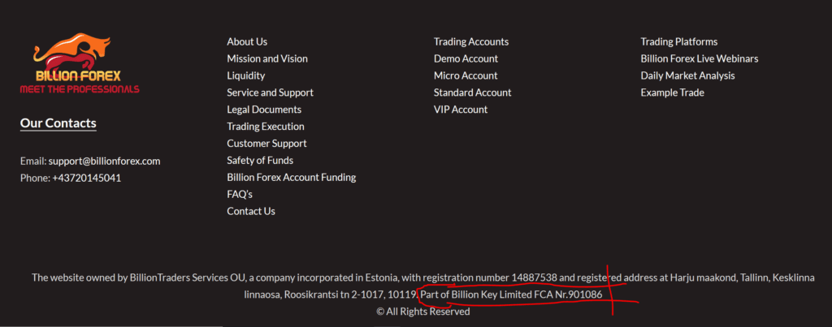The width and height of the screenshot is (832, 327).
Task: Select the Demo Account link
Action: (x=466, y=58)
